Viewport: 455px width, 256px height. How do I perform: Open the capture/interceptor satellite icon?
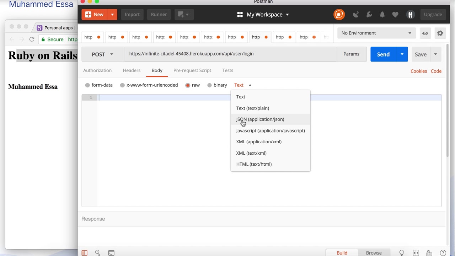pyautogui.click(x=356, y=15)
